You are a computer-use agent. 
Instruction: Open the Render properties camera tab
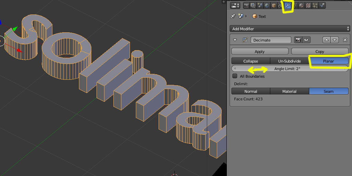(247, 5)
